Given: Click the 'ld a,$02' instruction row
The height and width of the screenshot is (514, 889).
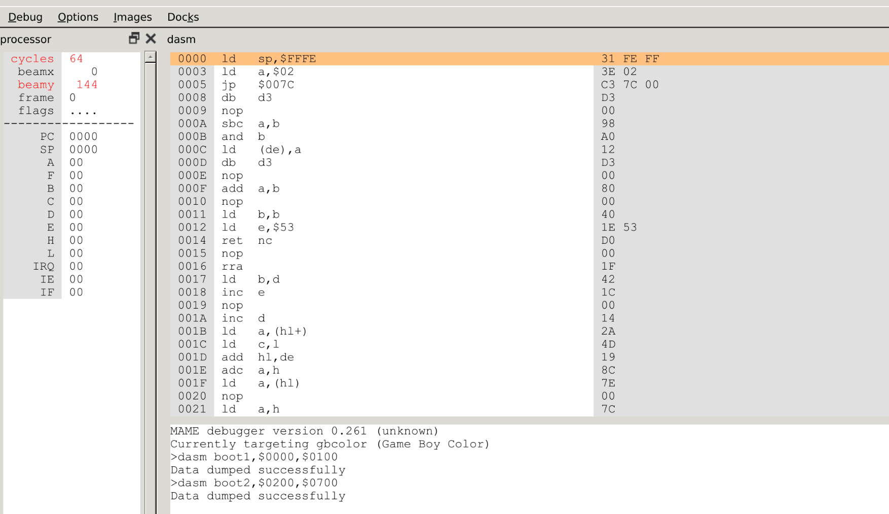Looking at the screenshot, I should click(530, 72).
